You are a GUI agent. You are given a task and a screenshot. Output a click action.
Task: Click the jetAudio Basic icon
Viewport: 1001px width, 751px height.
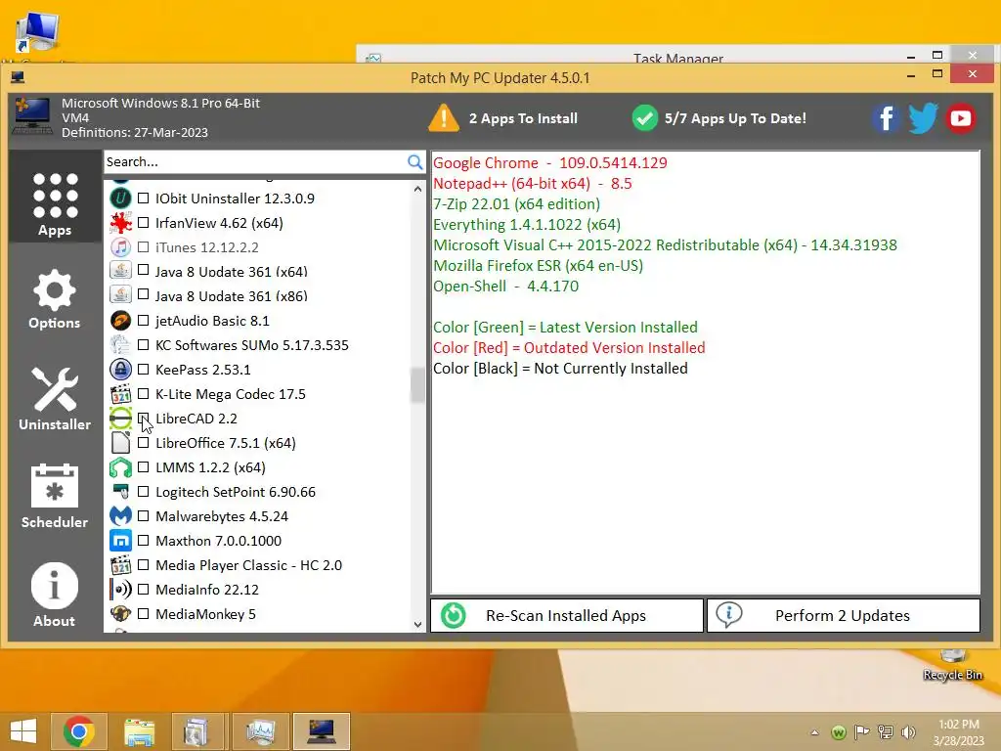120,321
